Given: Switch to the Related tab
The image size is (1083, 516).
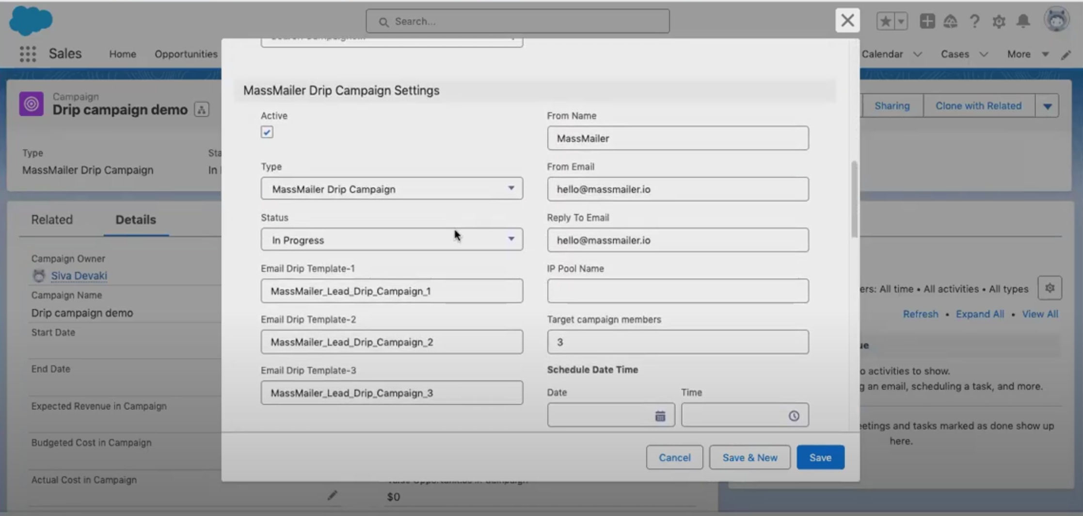Looking at the screenshot, I should (52, 219).
